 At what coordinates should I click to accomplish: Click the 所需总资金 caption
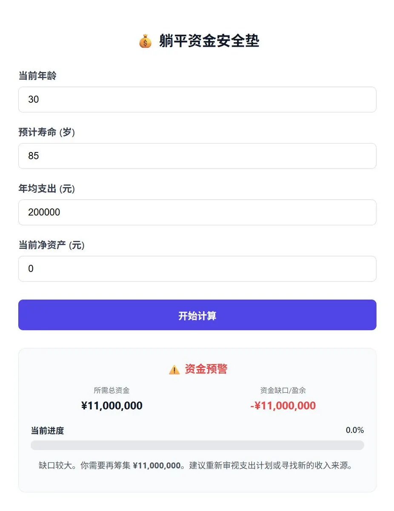pyautogui.click(x=111, y=390)
